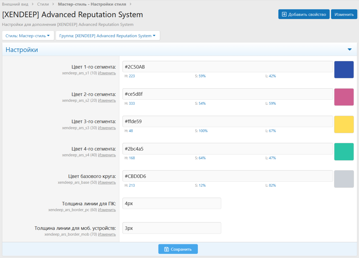Click the Изменить button in the header
Image resolution: width=359 pixels, height=258 pixels.
[344, 14]
